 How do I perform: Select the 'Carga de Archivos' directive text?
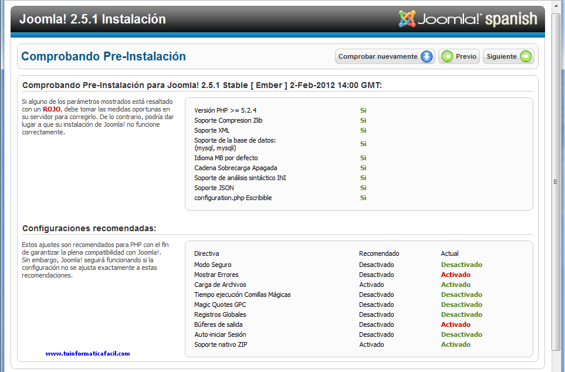(220, 285)
